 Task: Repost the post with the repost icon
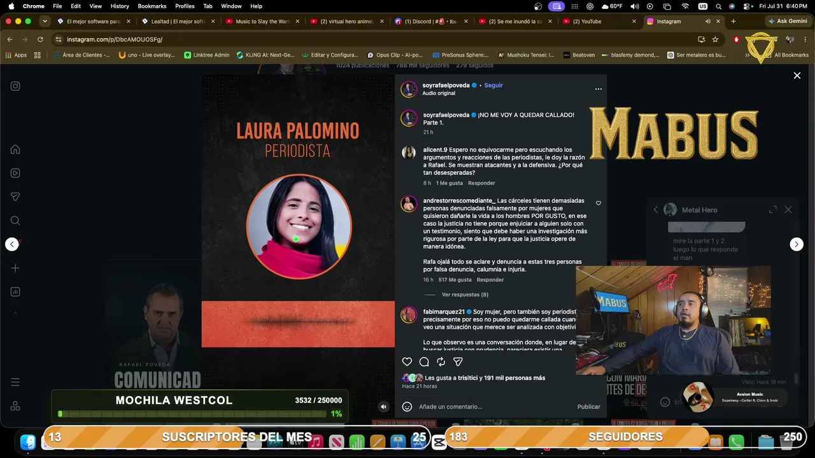pos(441,362)
